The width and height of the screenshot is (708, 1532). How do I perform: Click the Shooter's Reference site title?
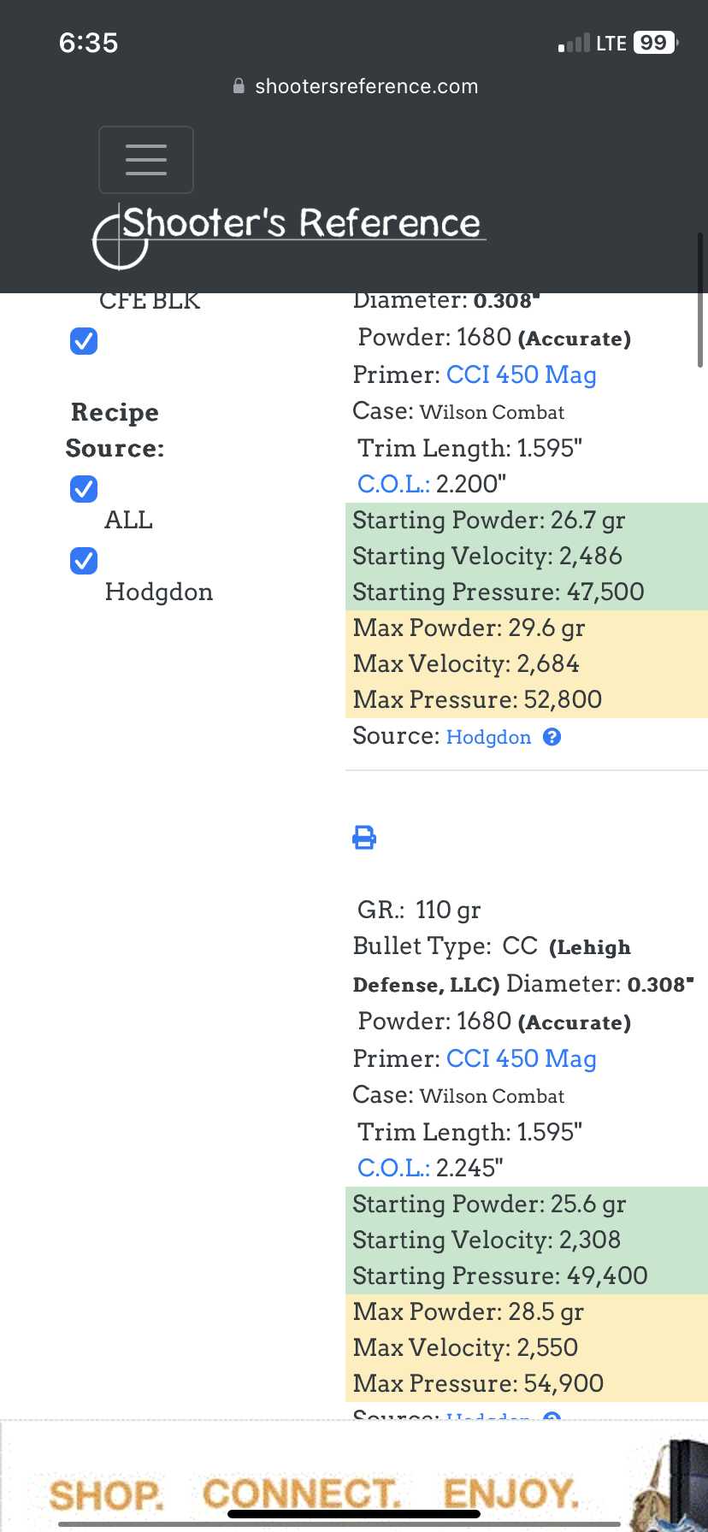(x=302, y=223)
